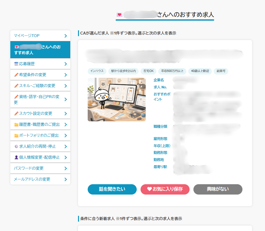Click the 駅から徒歩5分以内 tag
The height and width of the screenshot is (231, 265).
(x=123, y=71)
